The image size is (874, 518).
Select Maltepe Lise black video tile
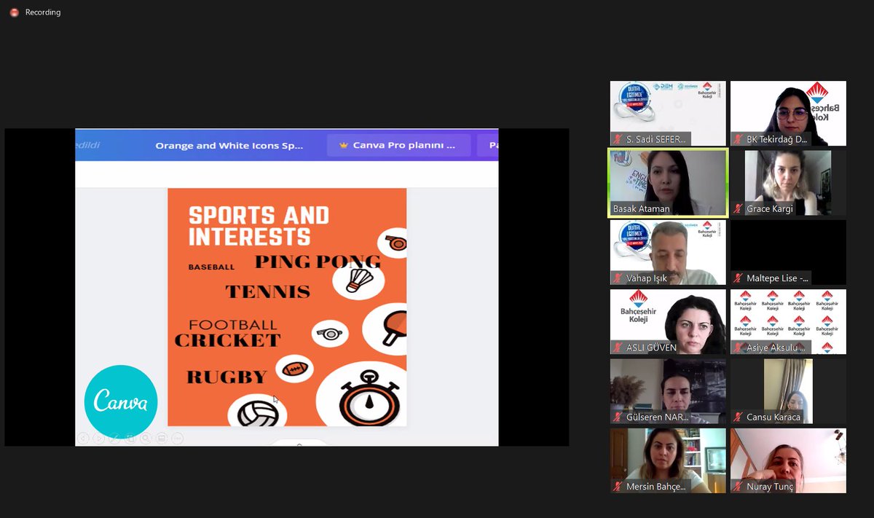[788, 252]
